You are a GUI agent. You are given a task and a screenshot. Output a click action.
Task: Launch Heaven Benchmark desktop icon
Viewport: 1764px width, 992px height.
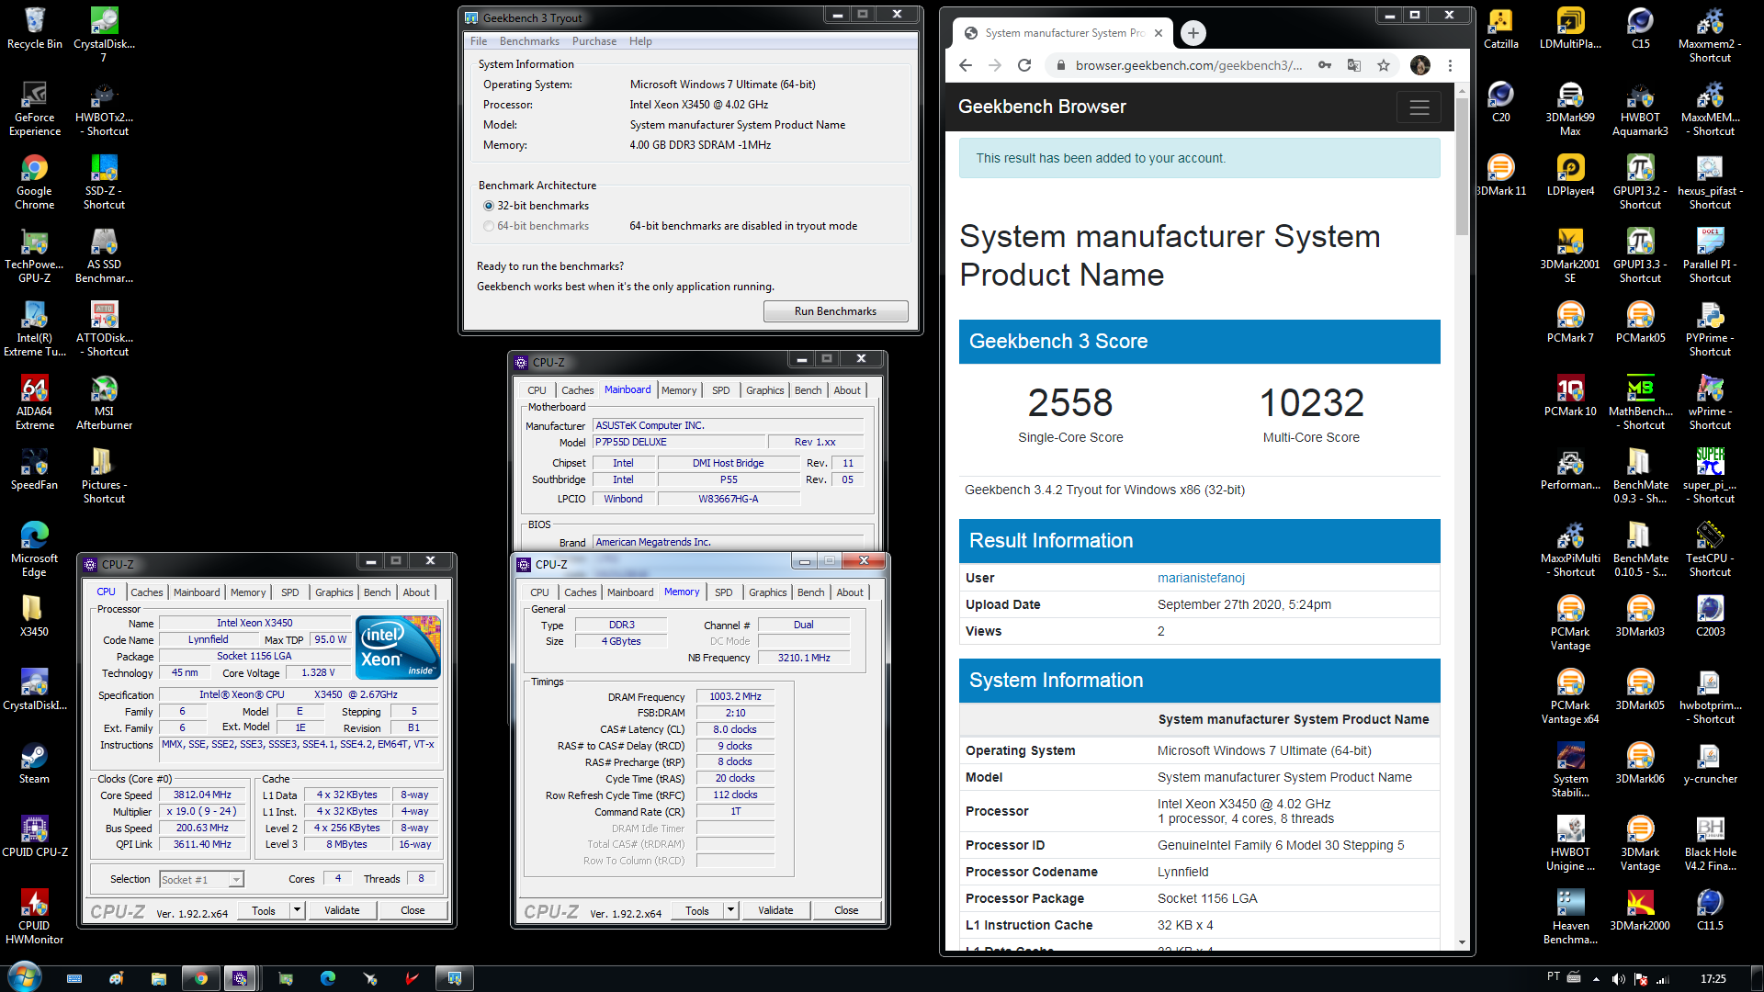pos(1570,916)
